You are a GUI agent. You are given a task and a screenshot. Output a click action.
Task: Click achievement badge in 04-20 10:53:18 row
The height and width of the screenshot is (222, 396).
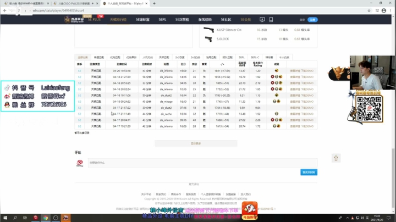[277, 71]
